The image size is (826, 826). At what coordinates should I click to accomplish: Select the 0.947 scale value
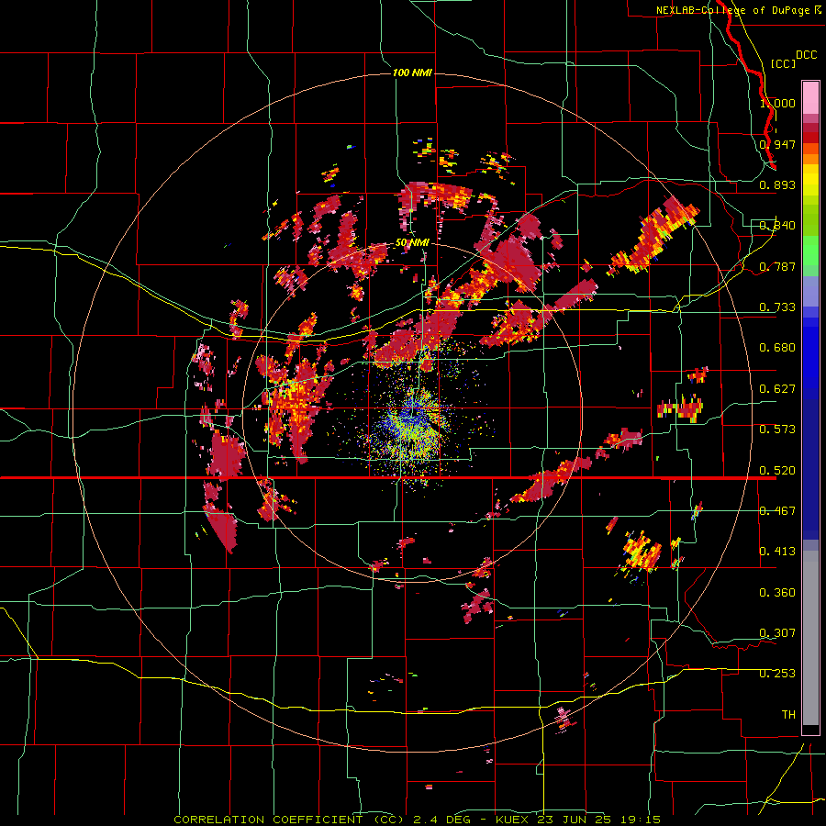(777, 144)
